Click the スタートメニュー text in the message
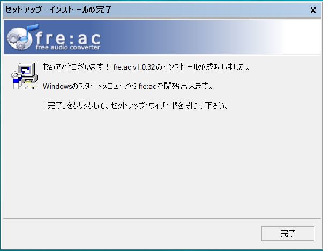 point(101,86)
